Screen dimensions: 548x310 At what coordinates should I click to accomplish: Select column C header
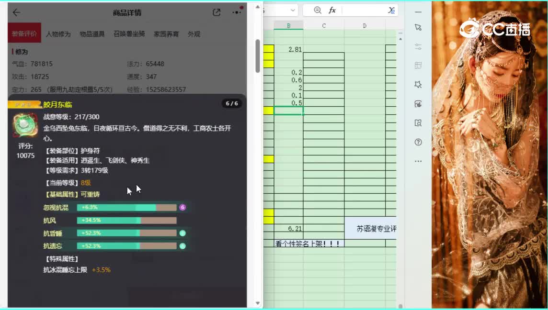[324, 26]
